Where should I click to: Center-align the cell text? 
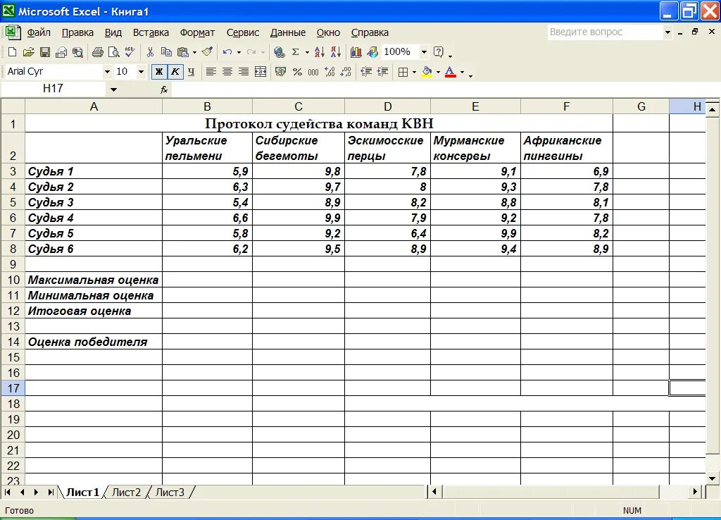227,72
